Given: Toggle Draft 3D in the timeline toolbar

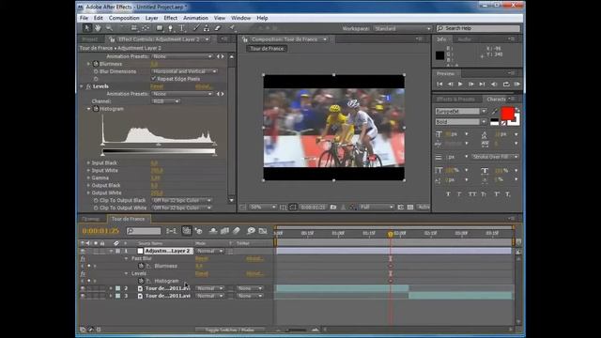Looking at the screenshot, I should (198, 231).
